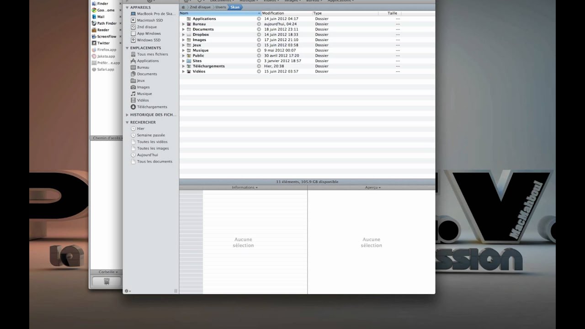Collapse the RECHERCHER sidebar section

click(127, 122)
